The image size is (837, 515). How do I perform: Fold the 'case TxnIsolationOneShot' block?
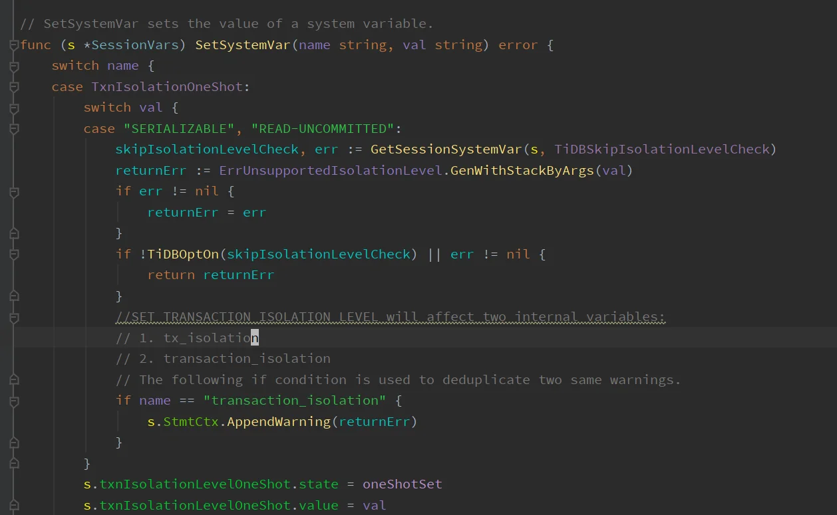(x=15, y=87)
